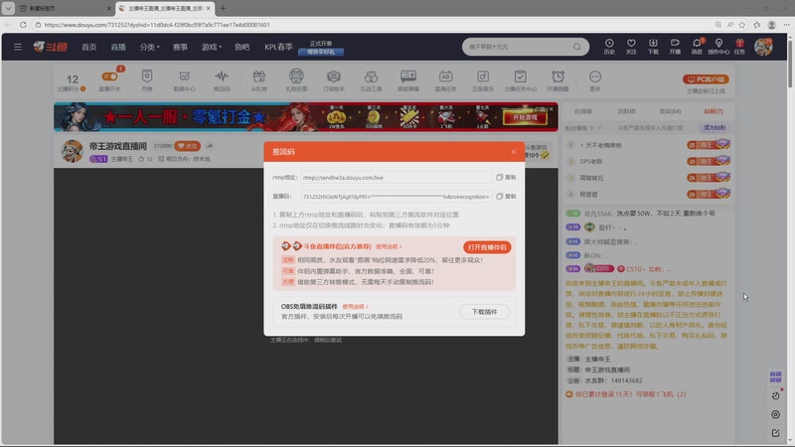Copy the rtmp地址 with its 复制 icon
This screenshot has height=447, width=795.
(x=506, y=178)
